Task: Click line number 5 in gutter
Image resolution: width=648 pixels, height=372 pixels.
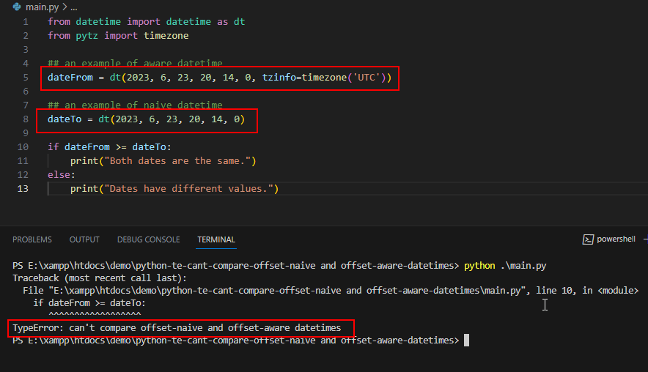Action: [x=26, y=77]
